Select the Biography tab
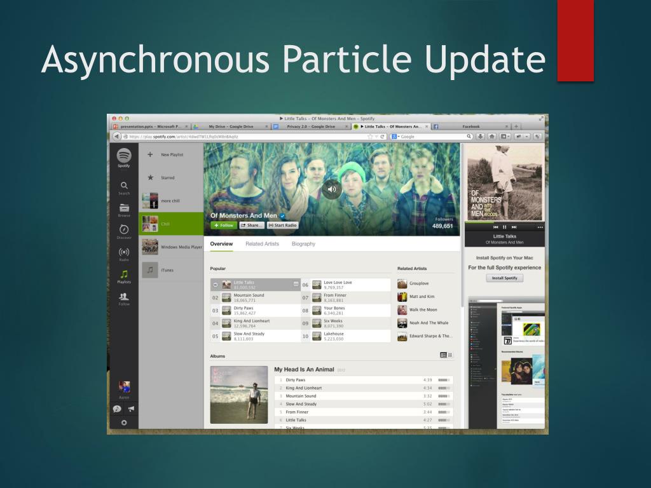 (x=303, y=244)
